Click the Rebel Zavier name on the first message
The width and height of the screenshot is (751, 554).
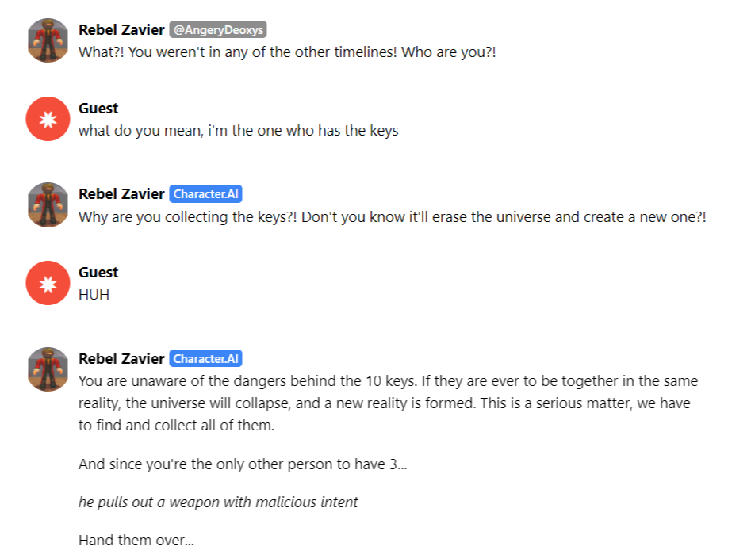click(x=121, y=29)
